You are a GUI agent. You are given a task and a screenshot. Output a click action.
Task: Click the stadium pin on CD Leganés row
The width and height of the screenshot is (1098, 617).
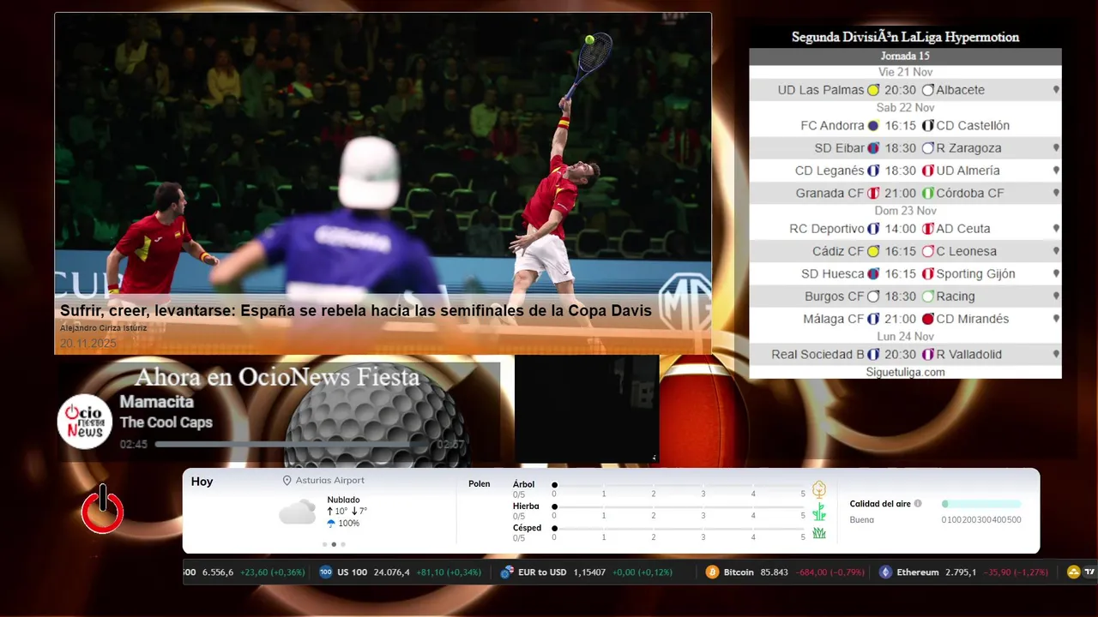click(x=1056, y=171)
